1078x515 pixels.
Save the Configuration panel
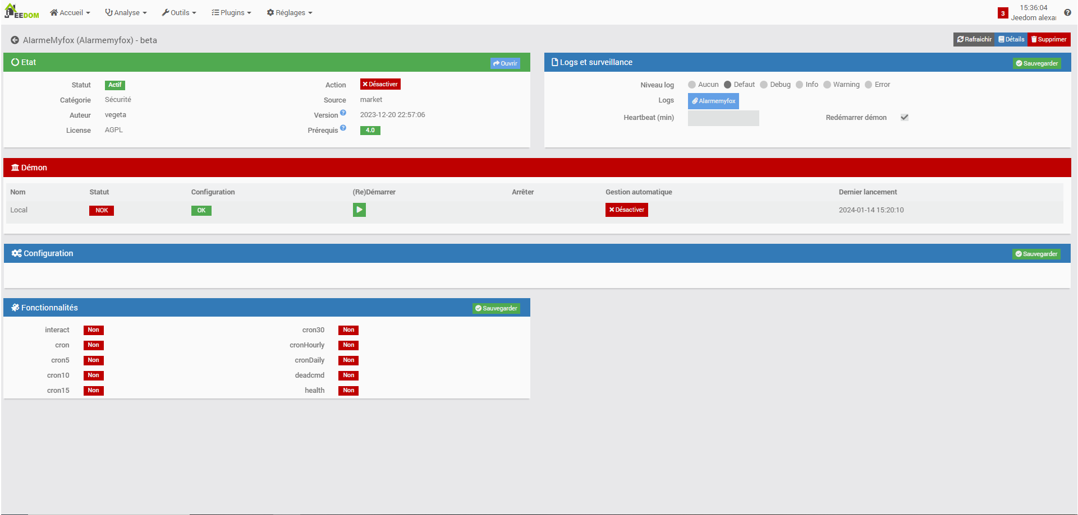coord(1036,254)
